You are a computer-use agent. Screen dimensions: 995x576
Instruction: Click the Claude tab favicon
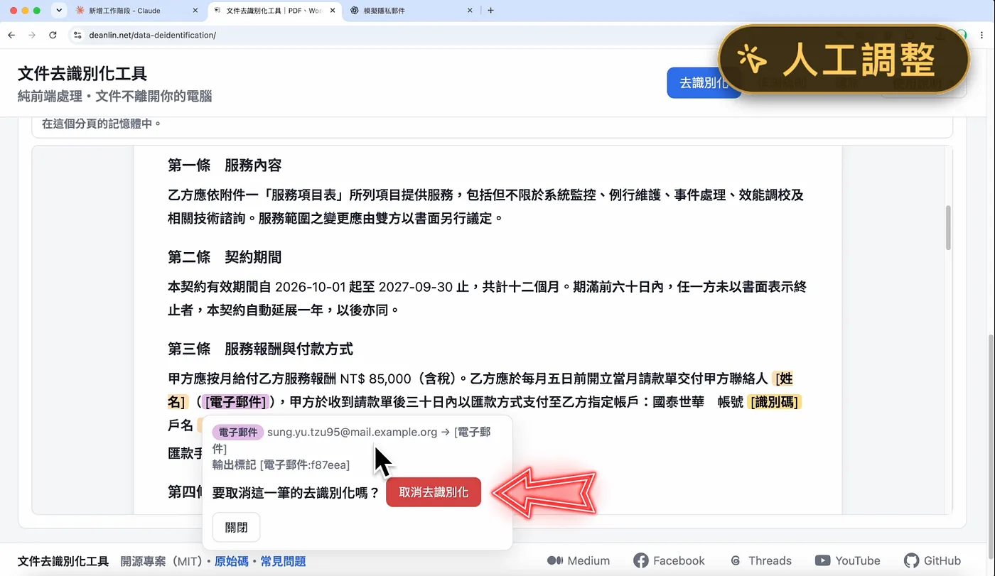[x=80, y=11]
